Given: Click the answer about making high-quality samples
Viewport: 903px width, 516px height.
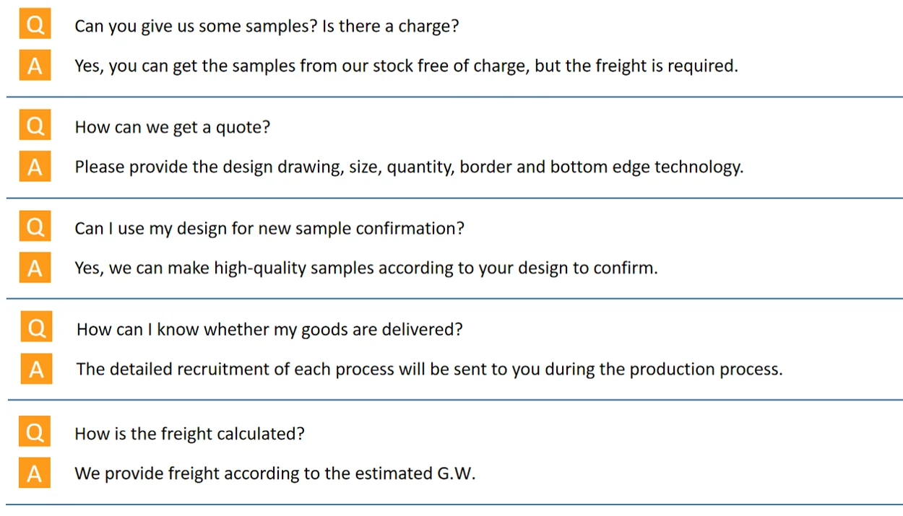Looking at the screenshot, I should coord(366,268).
